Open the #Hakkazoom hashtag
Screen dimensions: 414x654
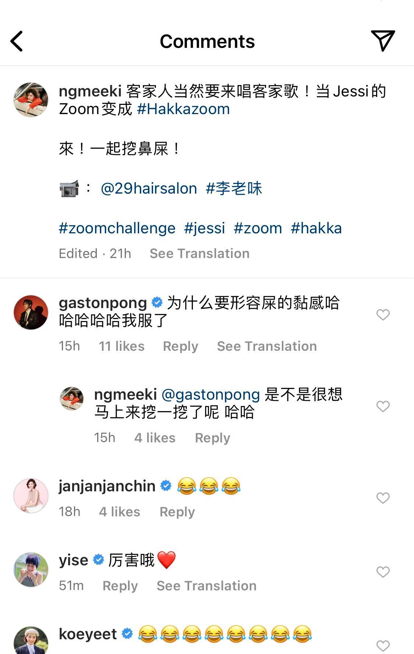[183, 109]
